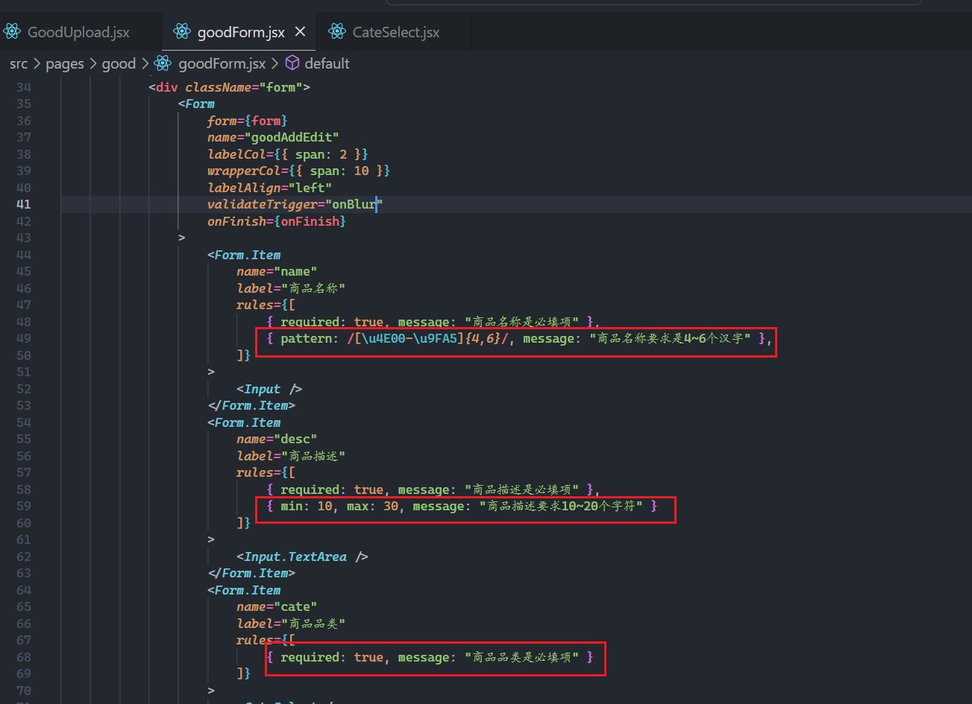
Task: Select the goodForm.jsx tab
Action: tap(240, 32)
